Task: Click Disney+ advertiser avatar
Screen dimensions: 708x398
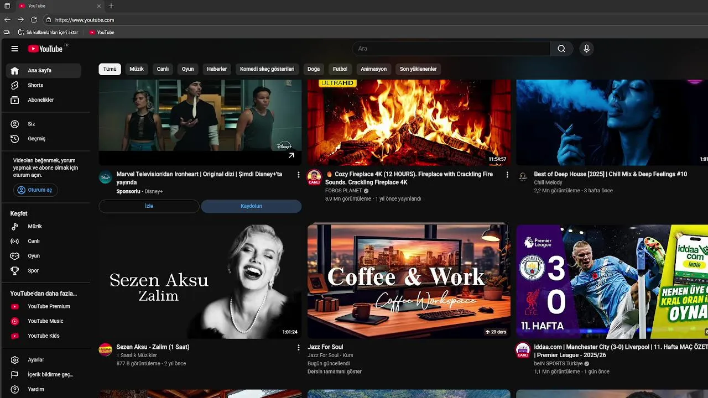Action: tap(105, 177)
